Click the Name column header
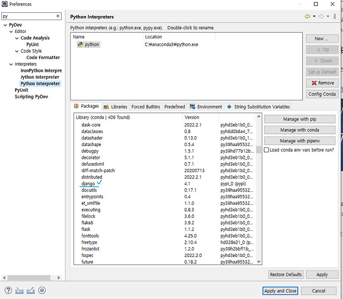Image resolution: width=343 pixels, height=299 pixels. [107, 37]
